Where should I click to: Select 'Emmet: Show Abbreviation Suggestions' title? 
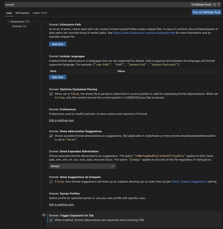point(75,131)
